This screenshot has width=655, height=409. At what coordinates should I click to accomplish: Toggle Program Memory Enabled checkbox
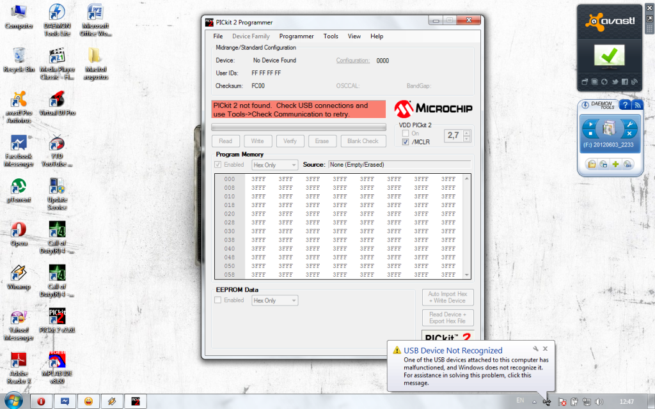tap(217, 164)
